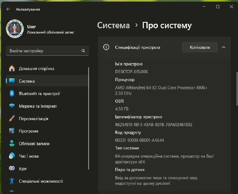Click the Система breadcrumb link

coord(113,25)
